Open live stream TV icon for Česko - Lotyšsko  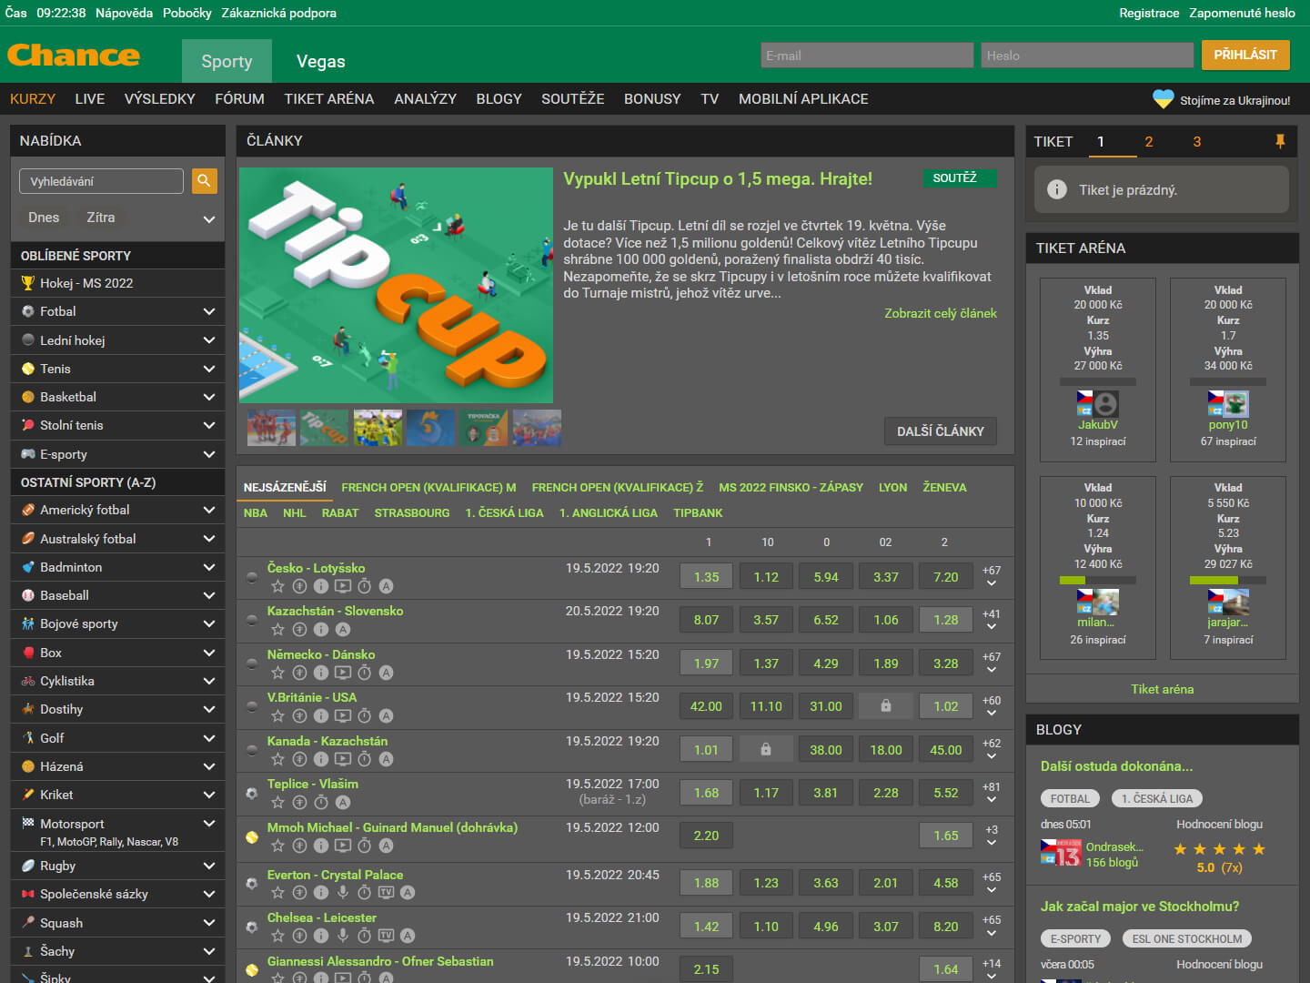[x=343, y=586]
